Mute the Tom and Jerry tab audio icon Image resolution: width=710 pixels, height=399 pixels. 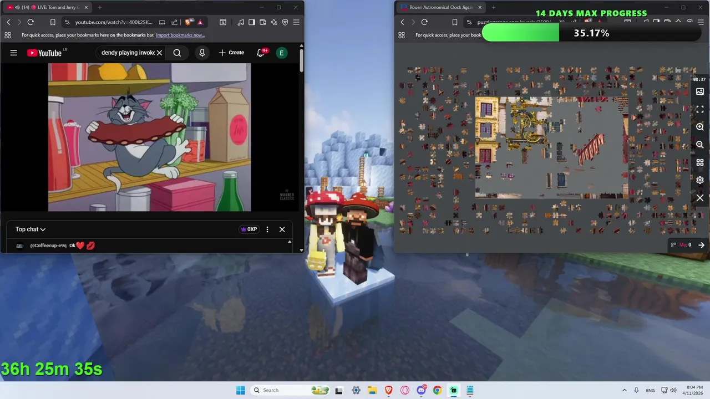tap(17, 7)
